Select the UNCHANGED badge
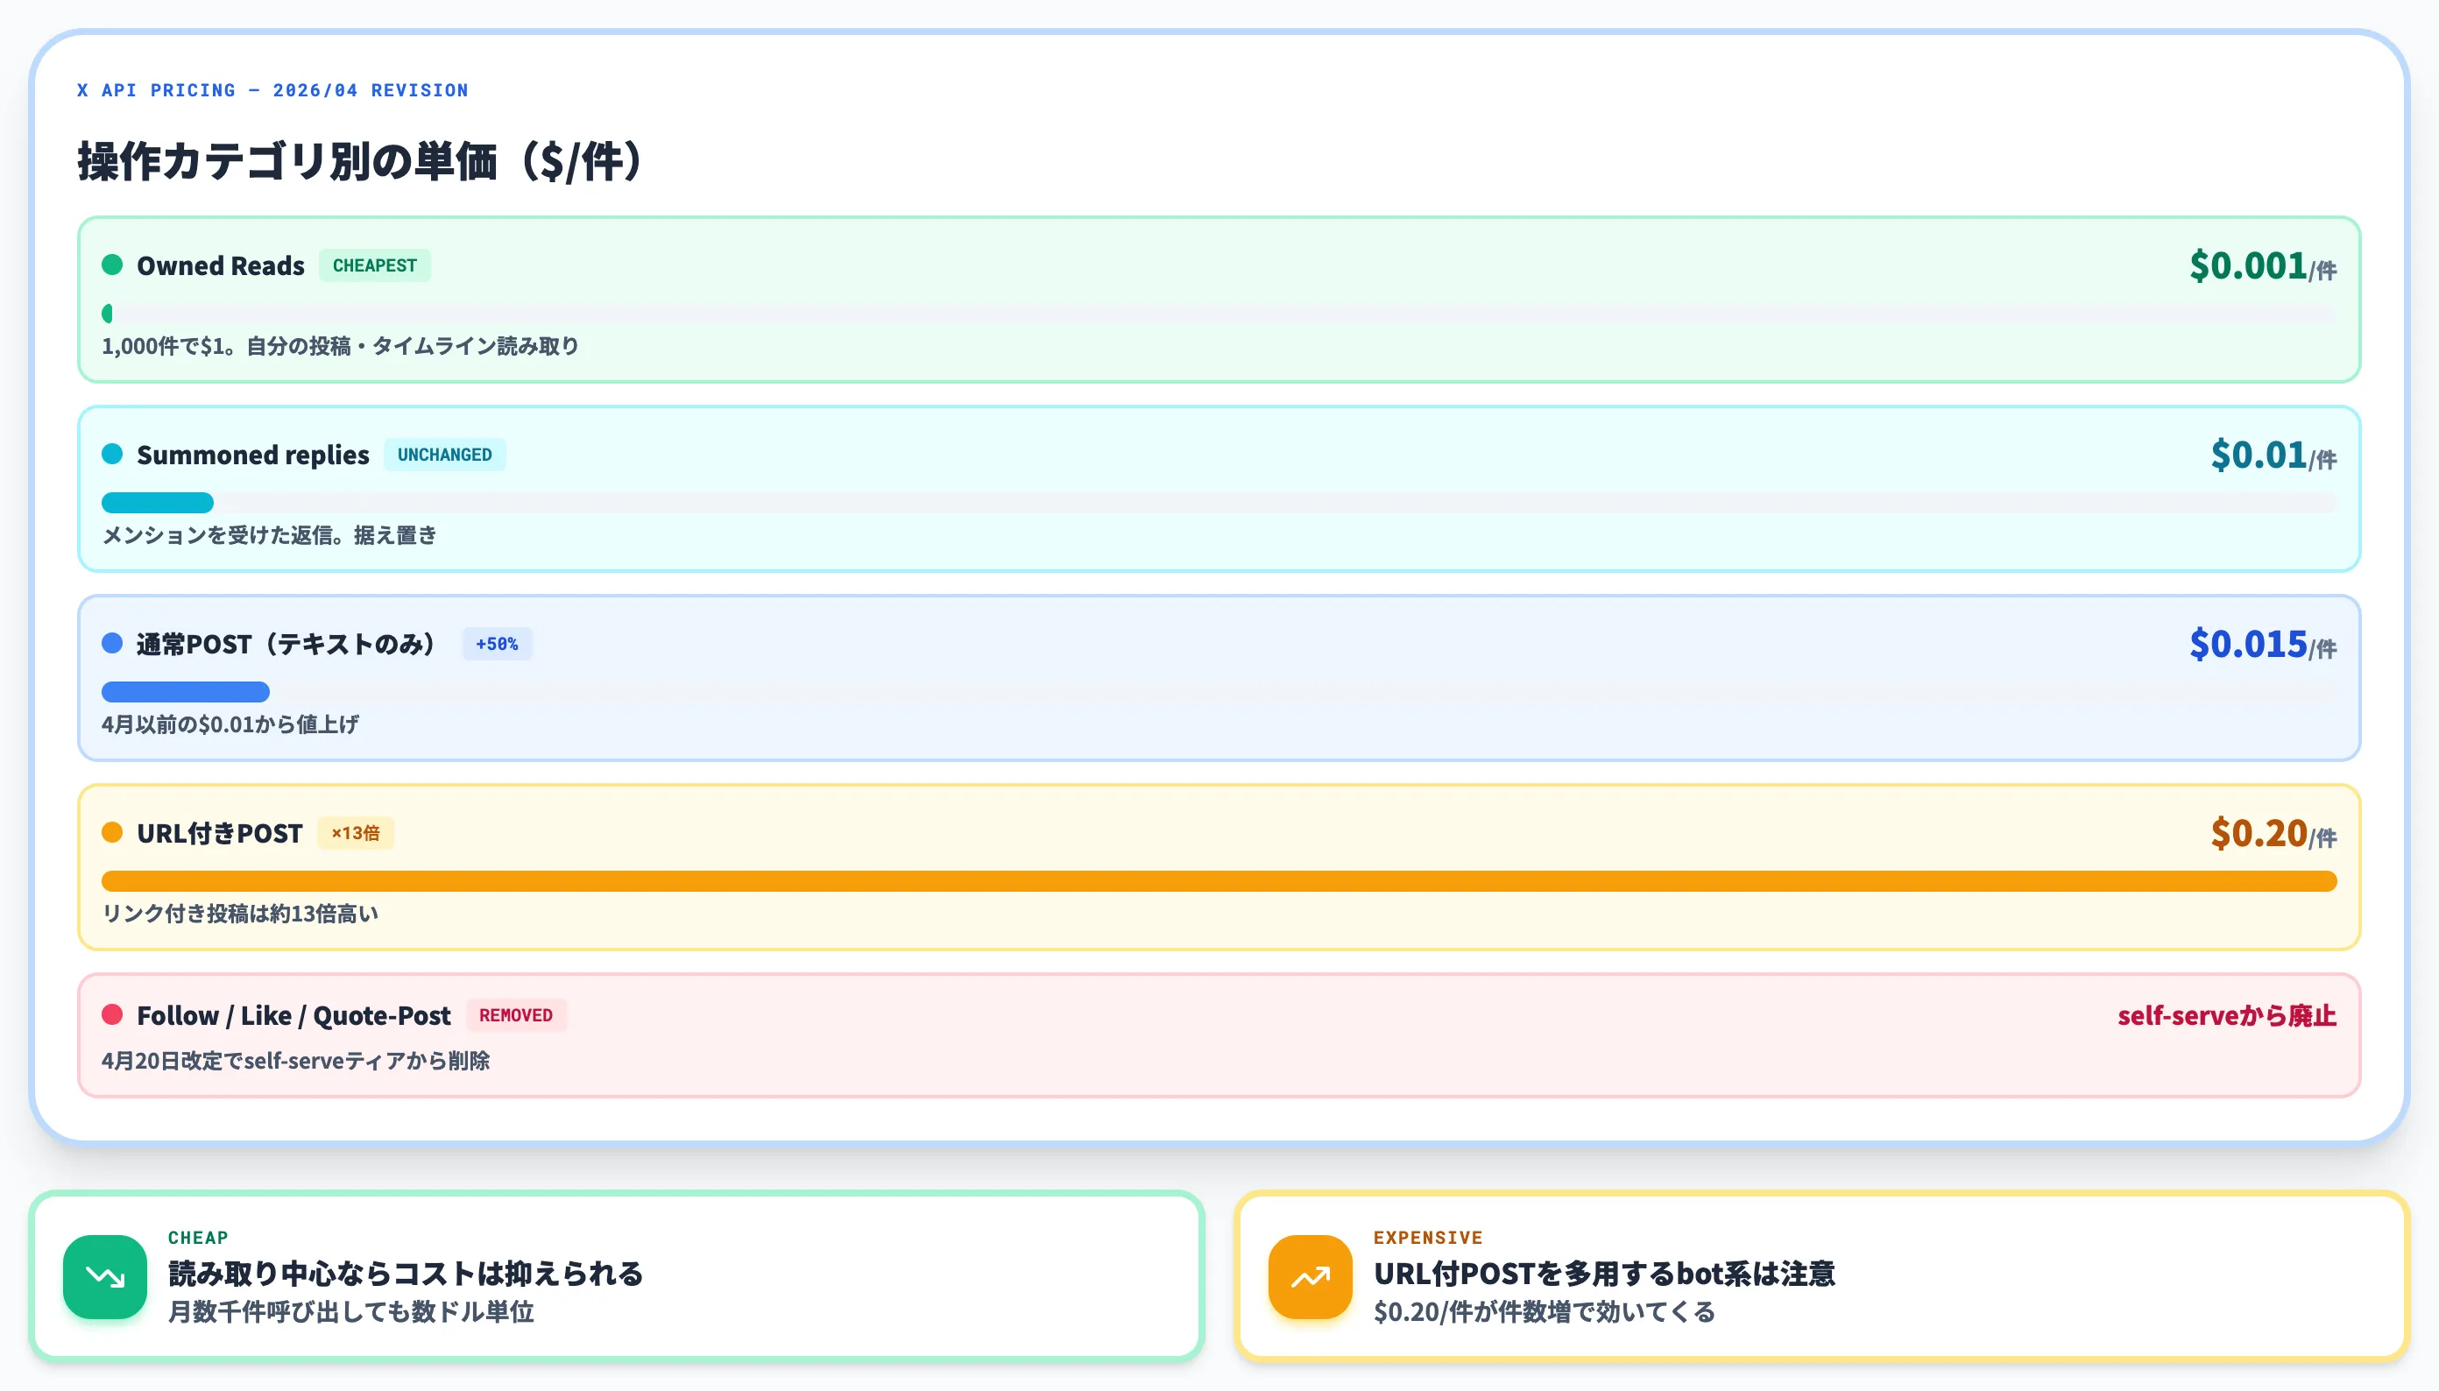 point(444,455)
